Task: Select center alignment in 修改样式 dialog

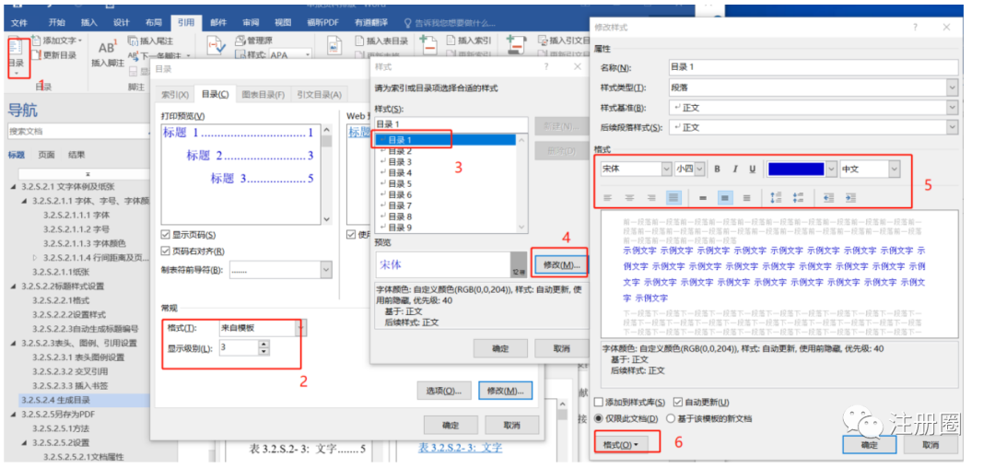Action: pos(629,198)
